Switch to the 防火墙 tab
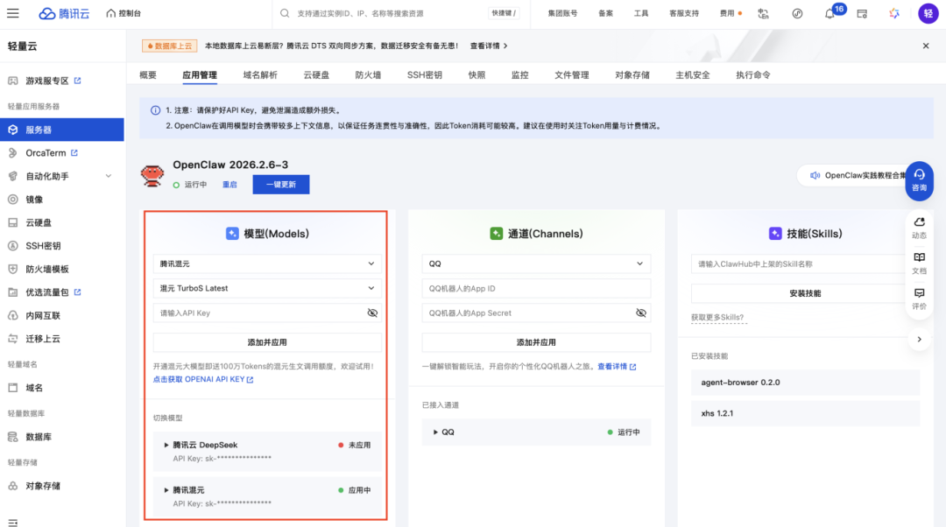 (368, 74)
